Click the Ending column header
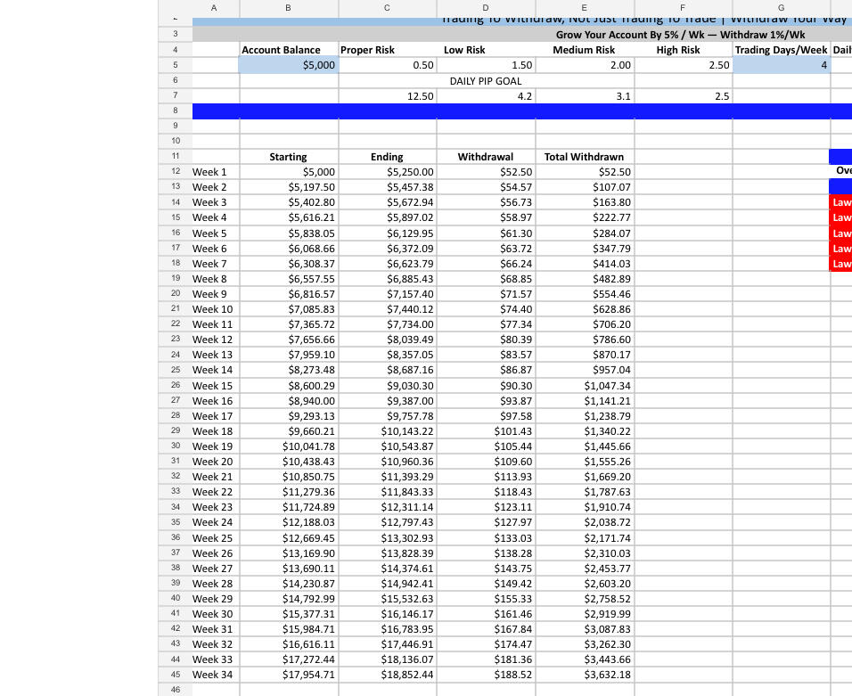This screenshot has width=852, height=696. [388, 157]
